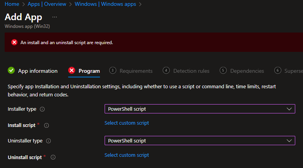This screenshot has height=168, width=303.
Task: Open the Installer type dropdown
Action: (200, 109)
